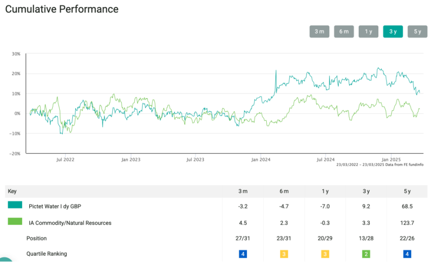Image resolution: width=431 pixels, height=262 pixels.
Task: Click the Key column header
Action: (x=12, y=191)
